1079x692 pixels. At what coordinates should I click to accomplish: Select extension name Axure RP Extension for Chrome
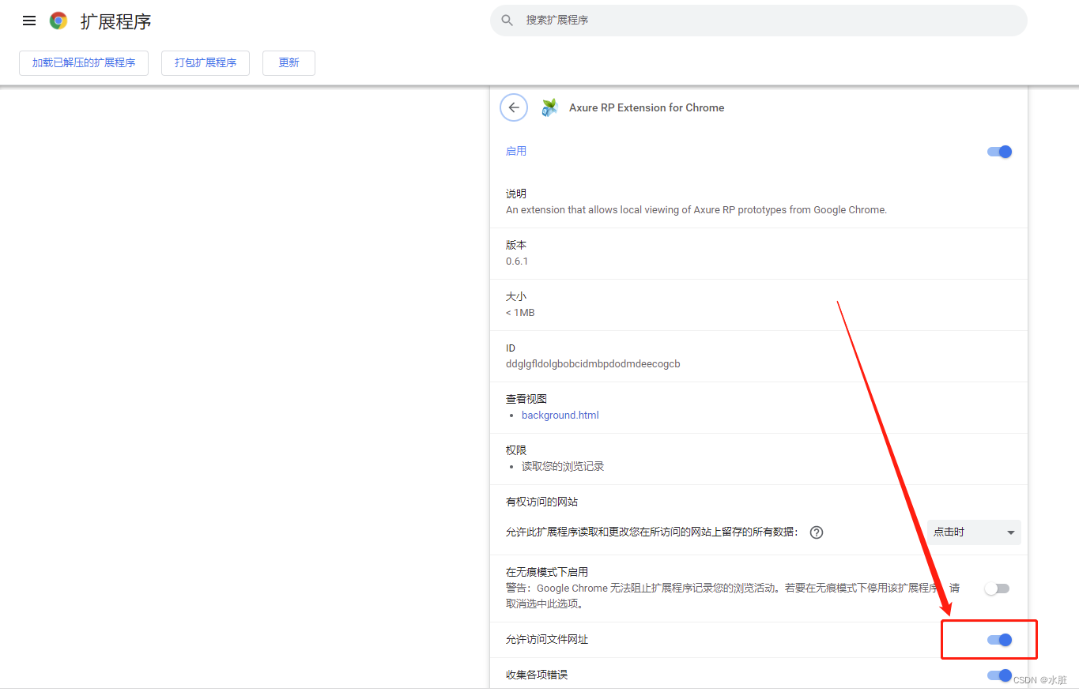click(x=647, y=107)
